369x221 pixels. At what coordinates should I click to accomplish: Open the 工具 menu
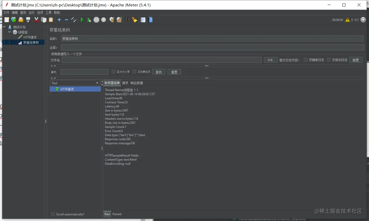(x=49, y=13)
